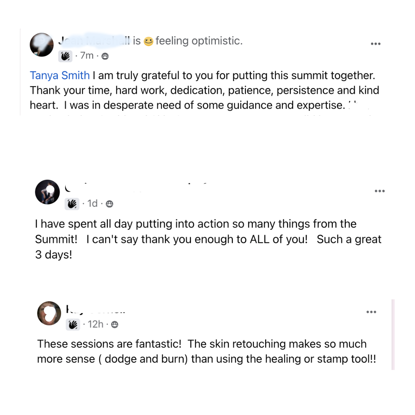Click the 12h timestamp link
The height and width of the screenshot is (415, 415).
pyautogui.click(x=96, y=324)
